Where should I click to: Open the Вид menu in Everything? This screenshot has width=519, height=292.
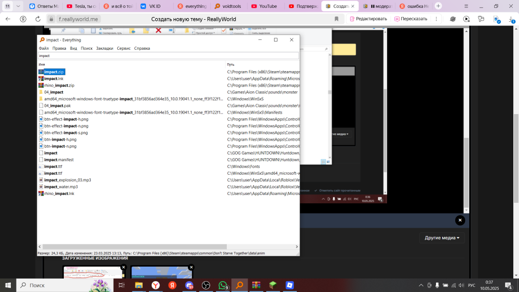pyautogui.click(x=74, y=48)
